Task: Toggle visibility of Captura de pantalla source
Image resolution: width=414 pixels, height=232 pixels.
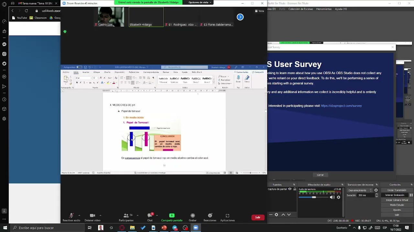Action: coord(290,189)
